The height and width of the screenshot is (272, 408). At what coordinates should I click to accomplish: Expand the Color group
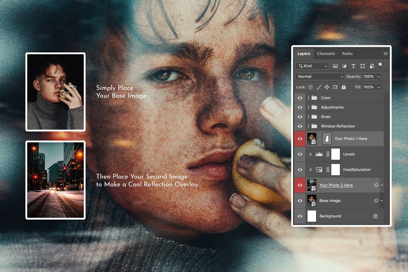click(x=308, y=98)
